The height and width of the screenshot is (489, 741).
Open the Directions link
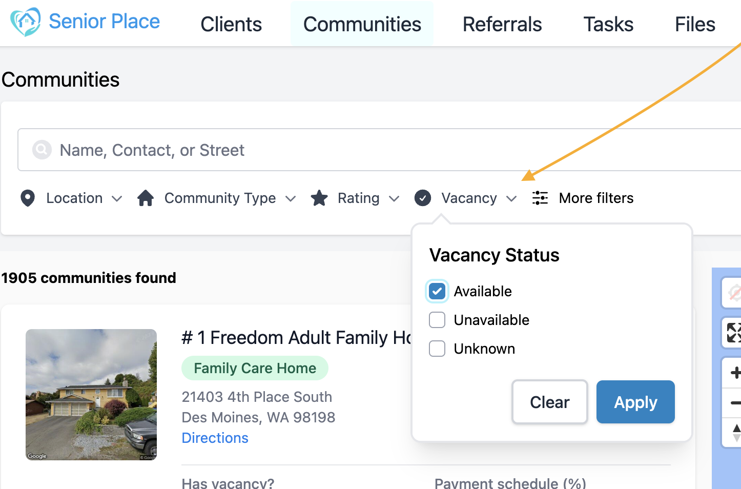(x=215, y=438)
